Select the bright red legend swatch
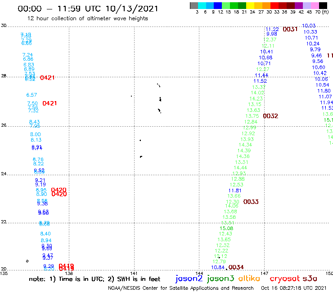333x292 pixels. 274,5
